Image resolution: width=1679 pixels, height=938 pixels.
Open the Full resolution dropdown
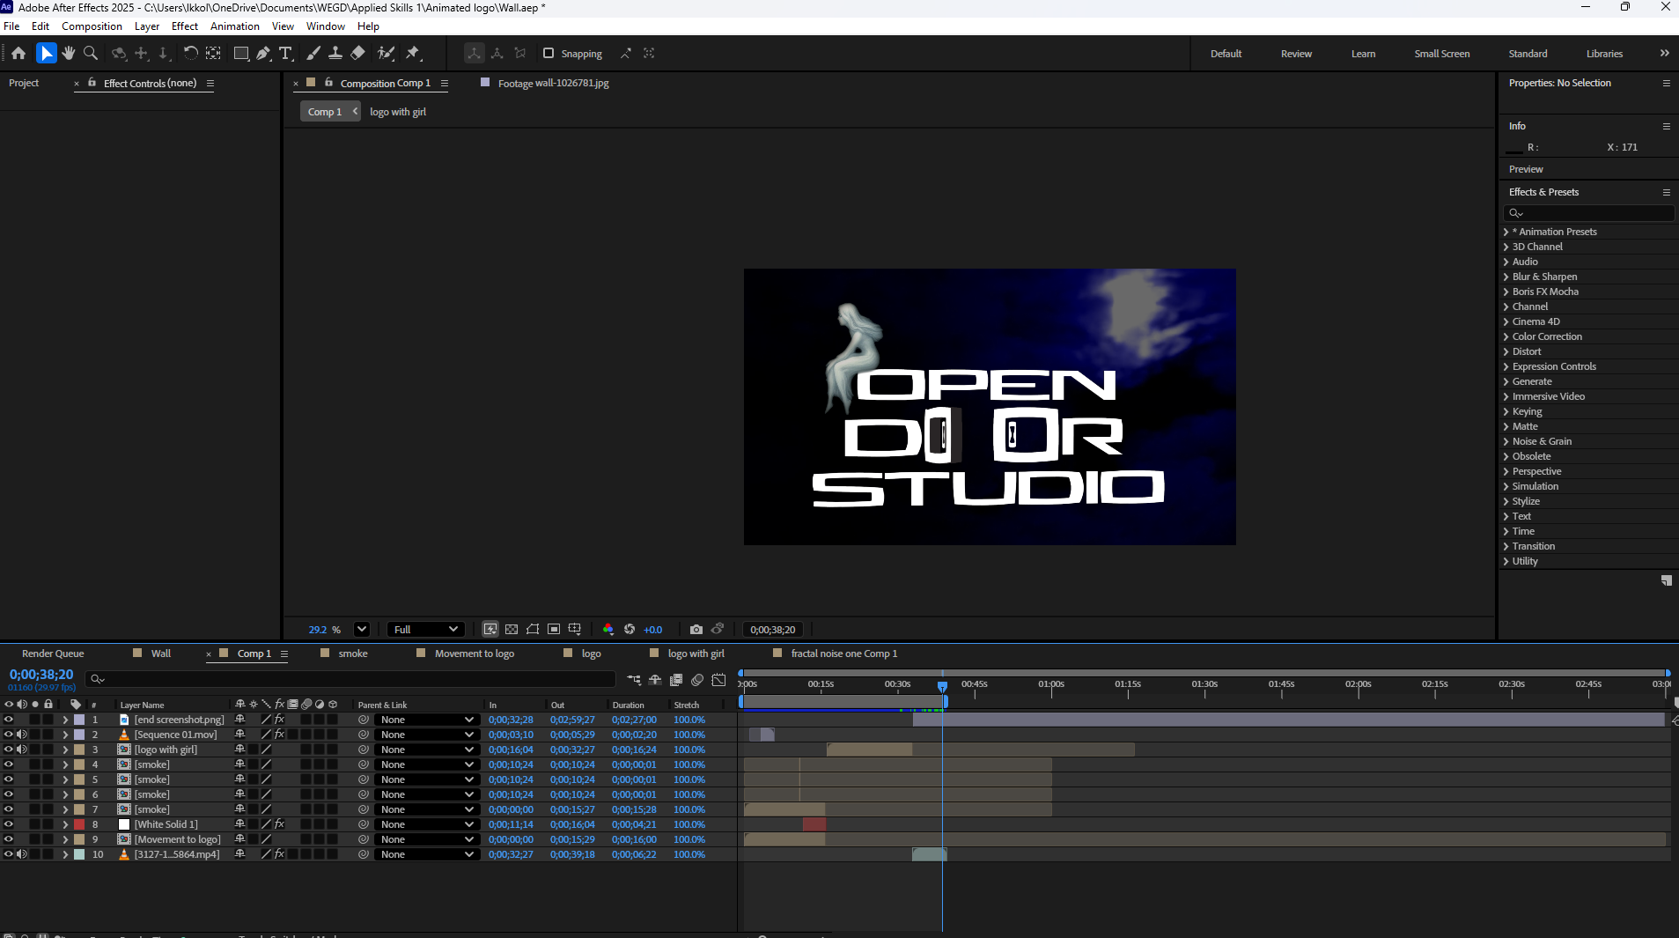pyautogui.click(x=426, y=629)
